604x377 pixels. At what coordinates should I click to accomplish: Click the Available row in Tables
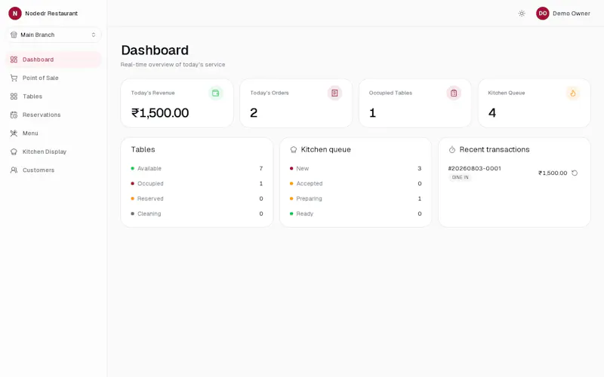[x=197, y=168]
